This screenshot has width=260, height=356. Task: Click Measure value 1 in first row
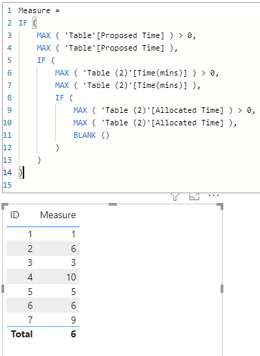click(73, 234)
